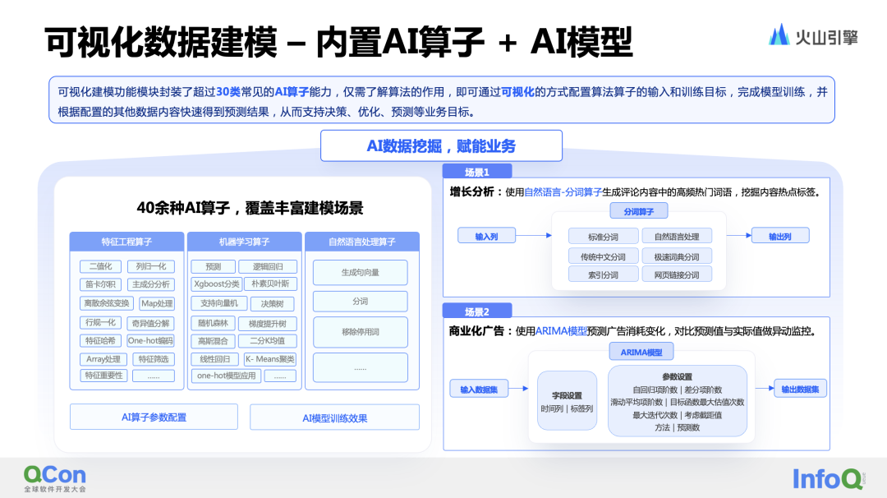The width and height of the screenshot is (887, 498).
Task: Click the InfoQ logo
Action: pyautogui.click(x=829, y=479)
